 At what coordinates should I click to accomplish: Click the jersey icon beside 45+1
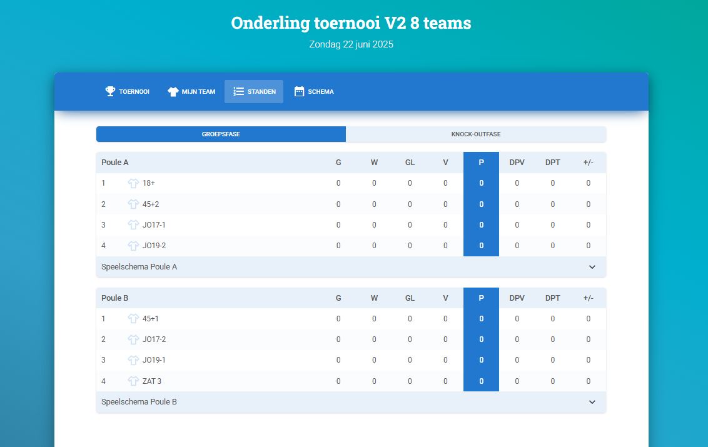point(133,319)
